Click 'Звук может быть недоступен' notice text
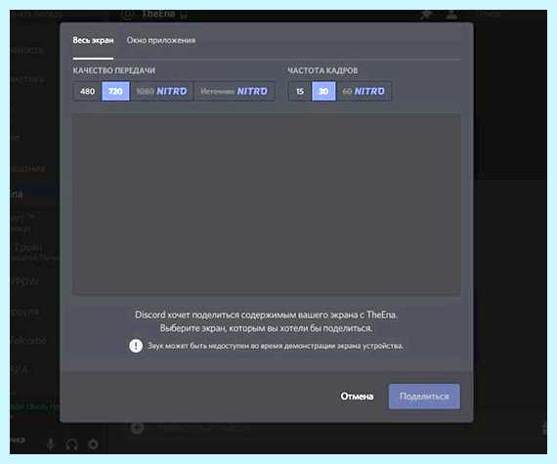This screenshot has height=464, width=557. pyautogui.click(x=276, y=346)
